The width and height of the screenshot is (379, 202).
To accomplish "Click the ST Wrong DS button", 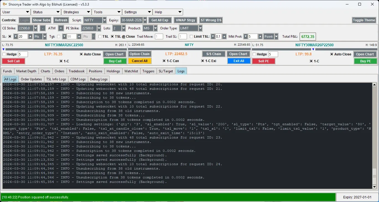I will tap(211, 20).
